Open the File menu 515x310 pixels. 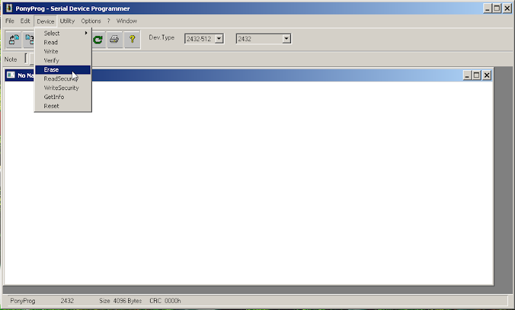(10, 21)
